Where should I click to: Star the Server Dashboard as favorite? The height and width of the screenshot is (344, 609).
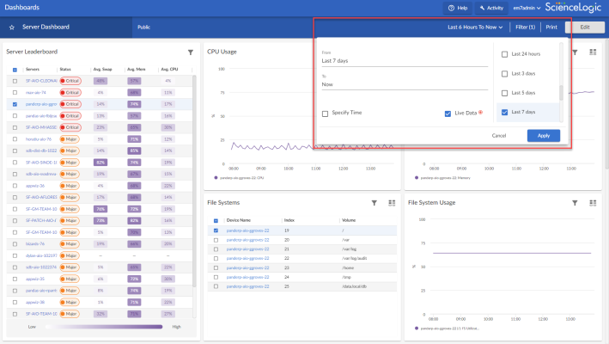[12, 28]
